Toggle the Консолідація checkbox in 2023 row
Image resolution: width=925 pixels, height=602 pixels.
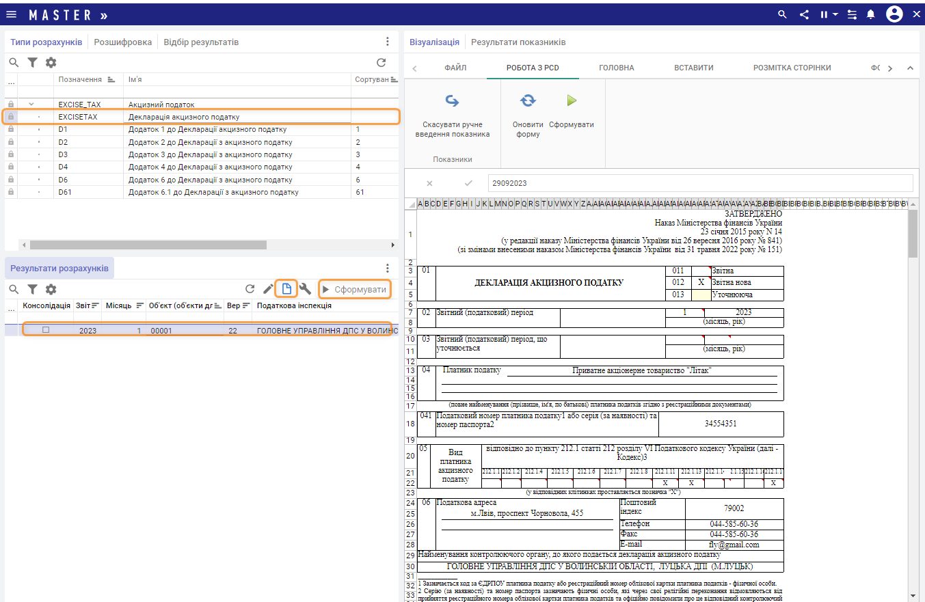pyautogui.click(x=46, y=330)
